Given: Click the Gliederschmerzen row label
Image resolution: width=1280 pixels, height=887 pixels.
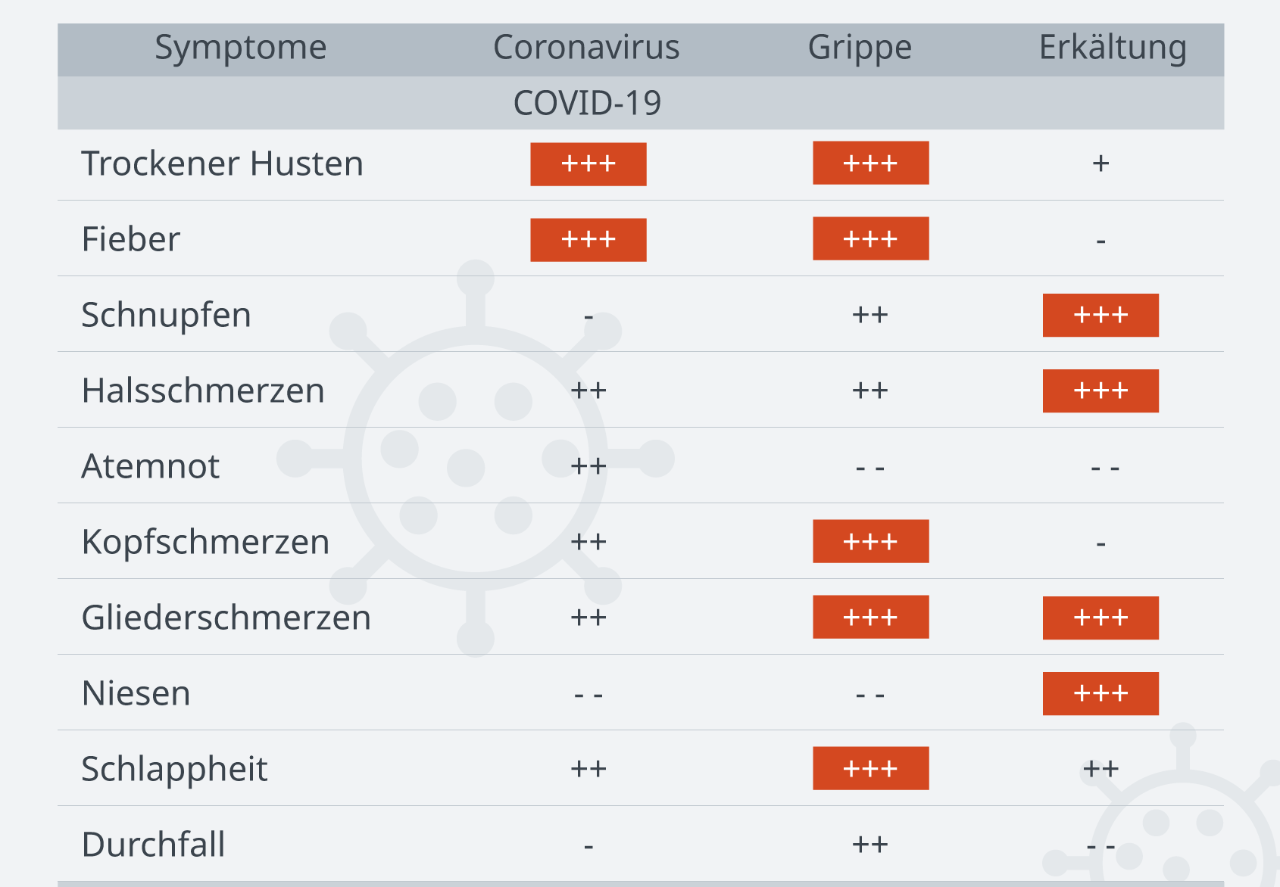Looking at the screenshot, I should tap(226, 618).
